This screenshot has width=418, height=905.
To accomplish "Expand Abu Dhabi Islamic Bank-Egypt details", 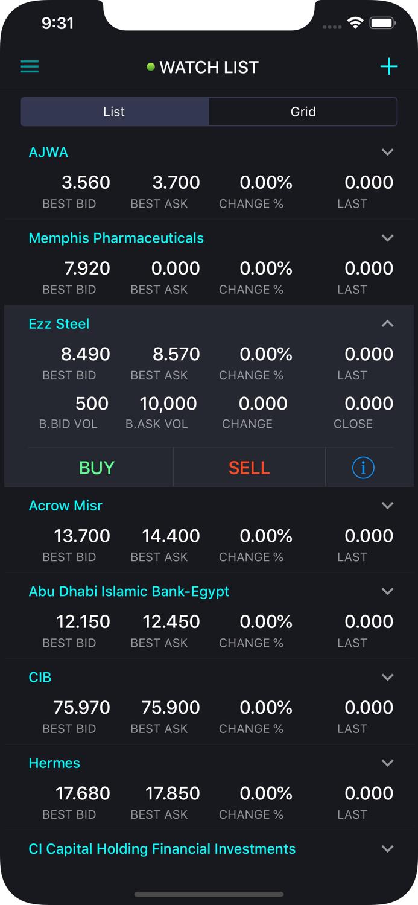I will pos(388,591).
